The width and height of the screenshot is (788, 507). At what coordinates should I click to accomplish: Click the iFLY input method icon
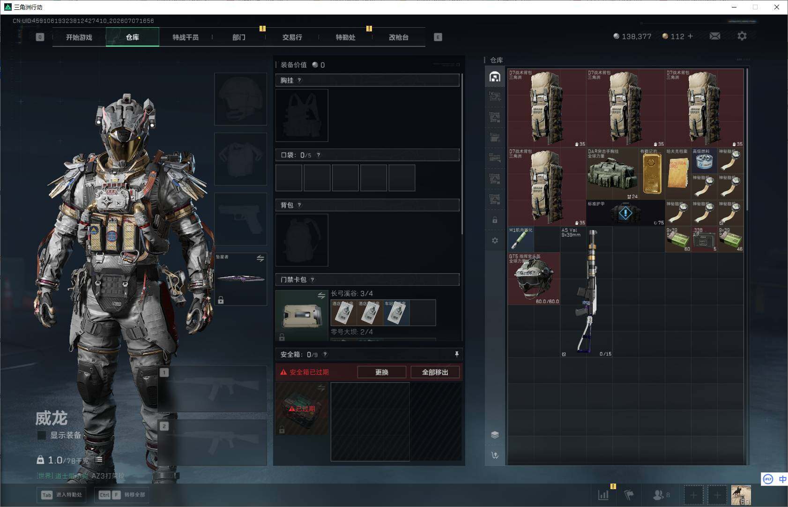(768, 479)
